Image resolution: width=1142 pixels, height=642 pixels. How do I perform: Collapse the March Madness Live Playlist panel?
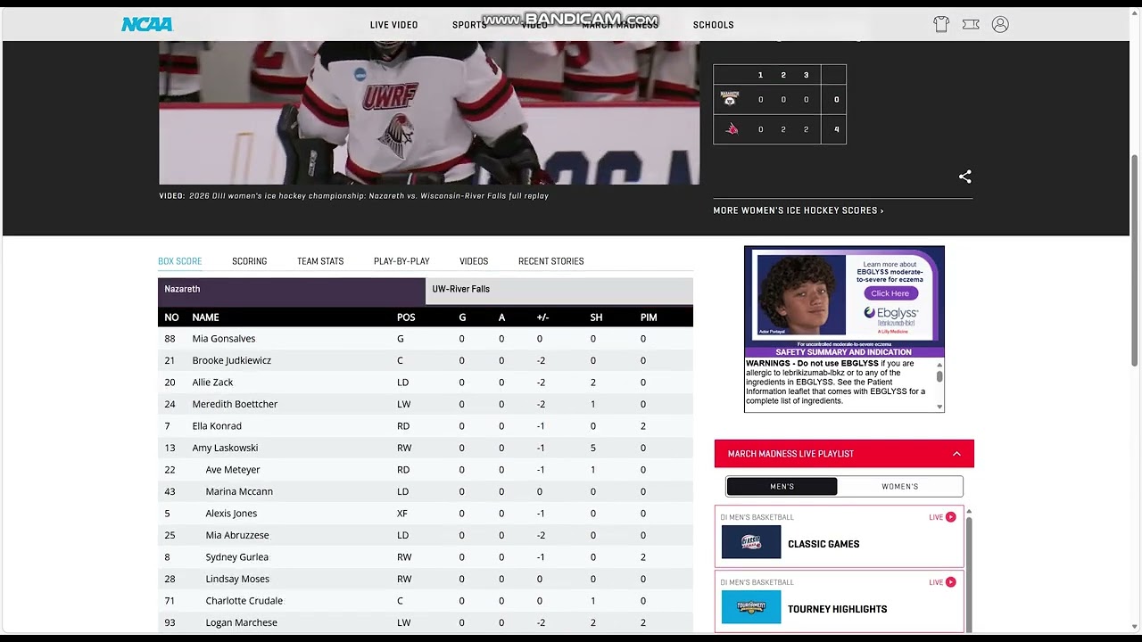[956, 454]
